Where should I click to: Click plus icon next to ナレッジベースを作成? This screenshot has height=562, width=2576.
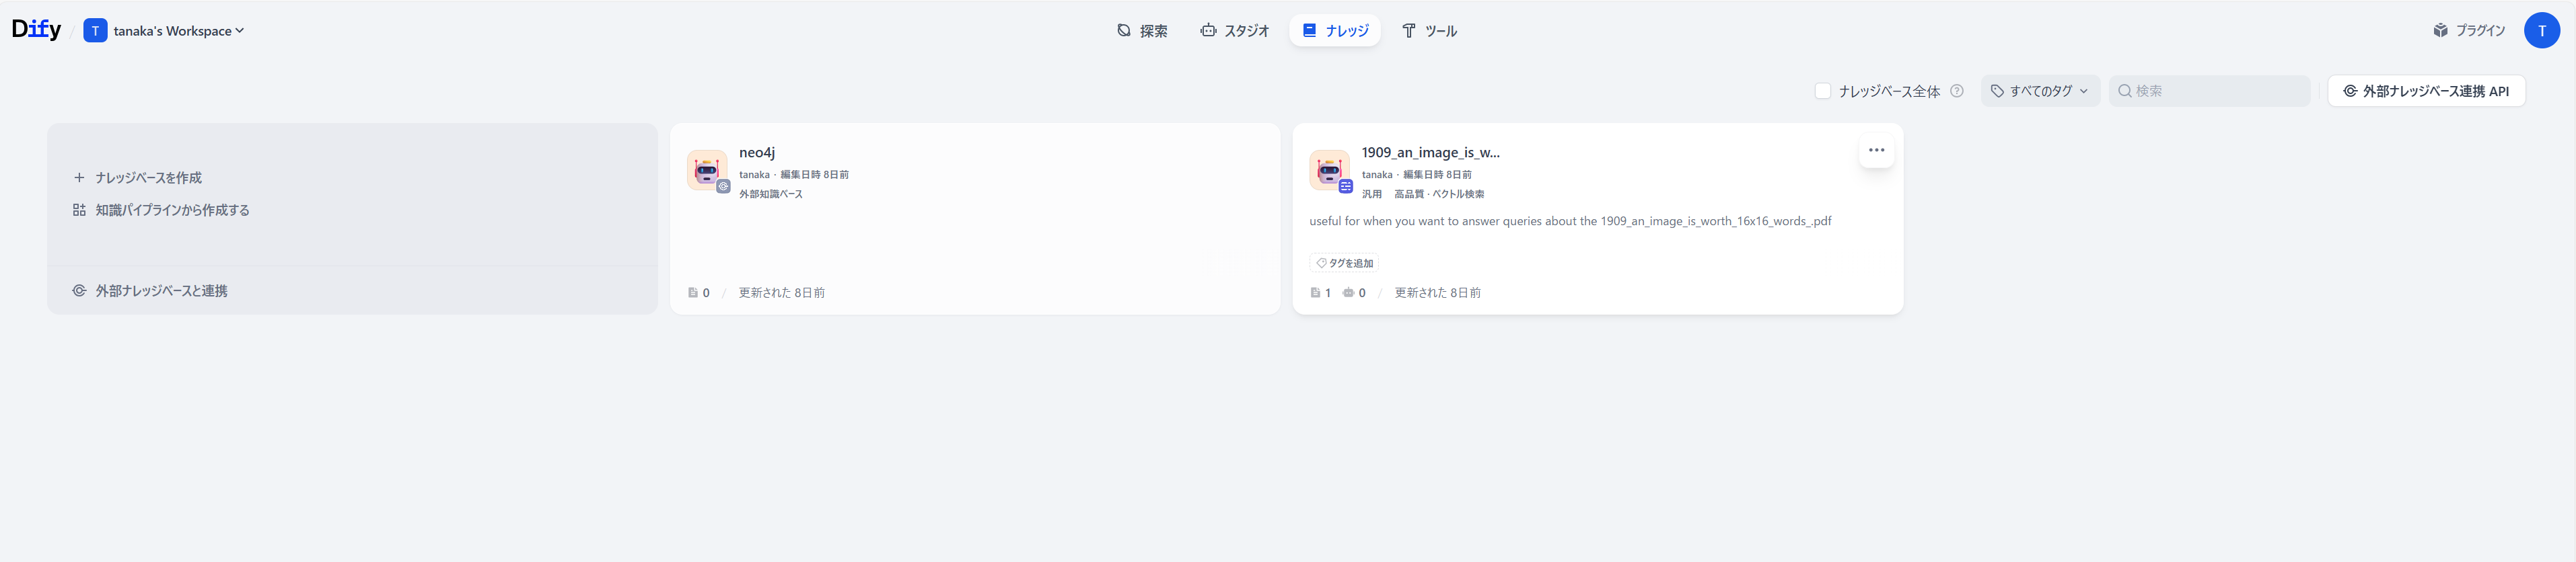pyautogui.click(x=79, y=177)
